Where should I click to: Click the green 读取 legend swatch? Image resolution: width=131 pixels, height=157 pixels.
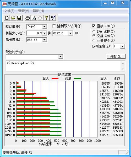click(78, 78)
